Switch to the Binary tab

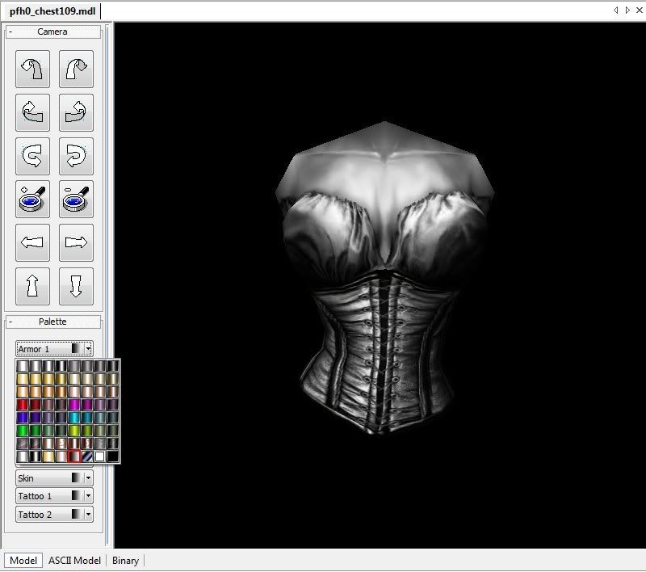(125, 561)
